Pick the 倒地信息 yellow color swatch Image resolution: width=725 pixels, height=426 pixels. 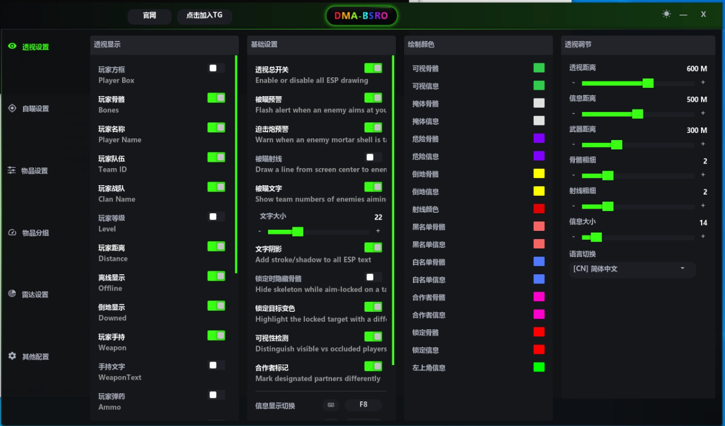[539, 191]
